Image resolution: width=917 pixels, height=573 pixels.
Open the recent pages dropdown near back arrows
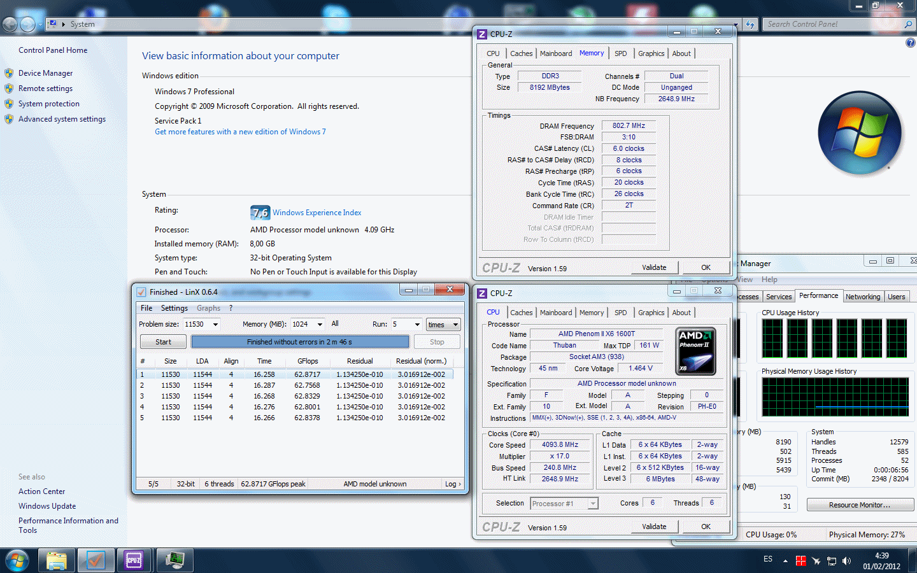pos(39,24)
